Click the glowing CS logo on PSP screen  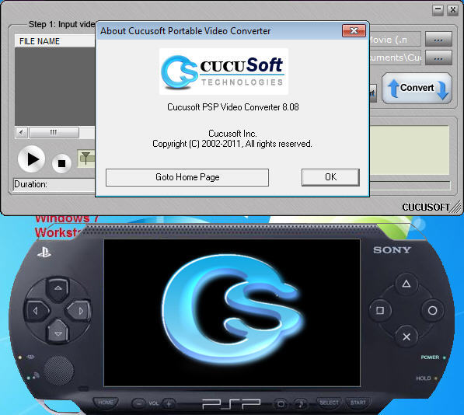click(233, 310)
